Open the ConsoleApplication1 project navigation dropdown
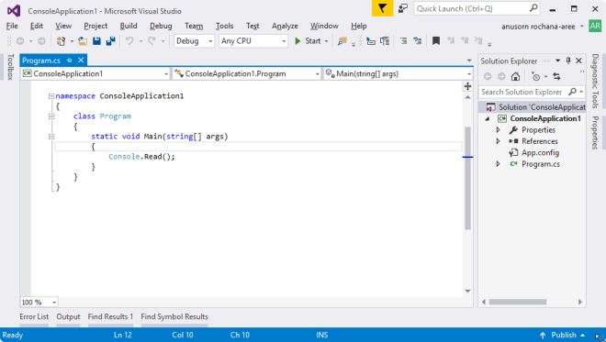Screen dimensions: 606x342 (95, 73)
